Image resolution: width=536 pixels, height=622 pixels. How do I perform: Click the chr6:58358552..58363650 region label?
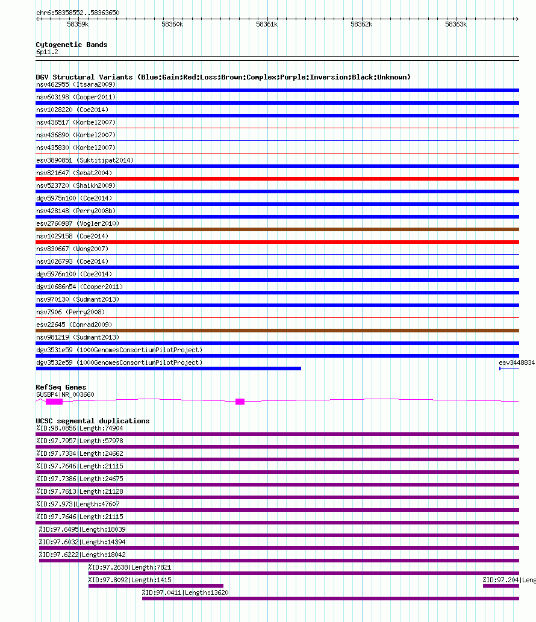pyautogui.click(x=78, y=13)
